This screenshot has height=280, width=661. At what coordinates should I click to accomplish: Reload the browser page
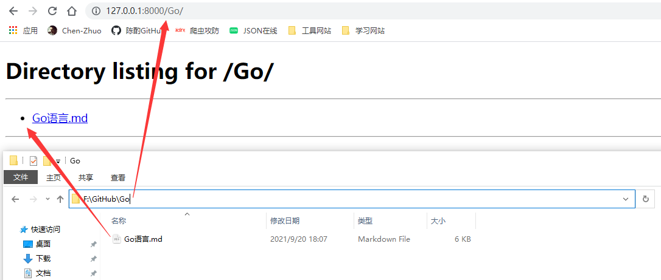click(x=52, y=11)
